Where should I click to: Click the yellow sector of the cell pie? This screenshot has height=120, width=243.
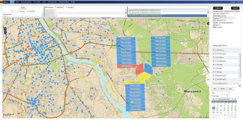[144, 76]
